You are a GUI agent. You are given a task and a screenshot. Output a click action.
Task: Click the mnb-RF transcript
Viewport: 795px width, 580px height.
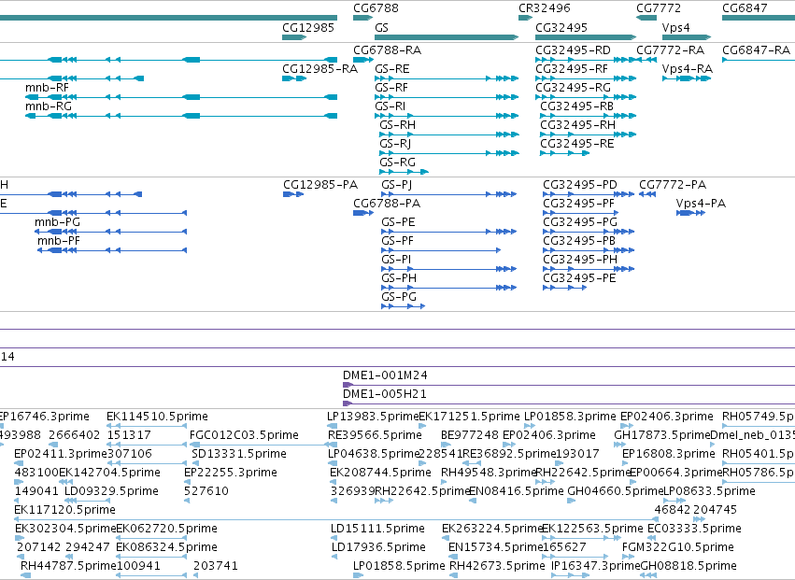[181, 97]
